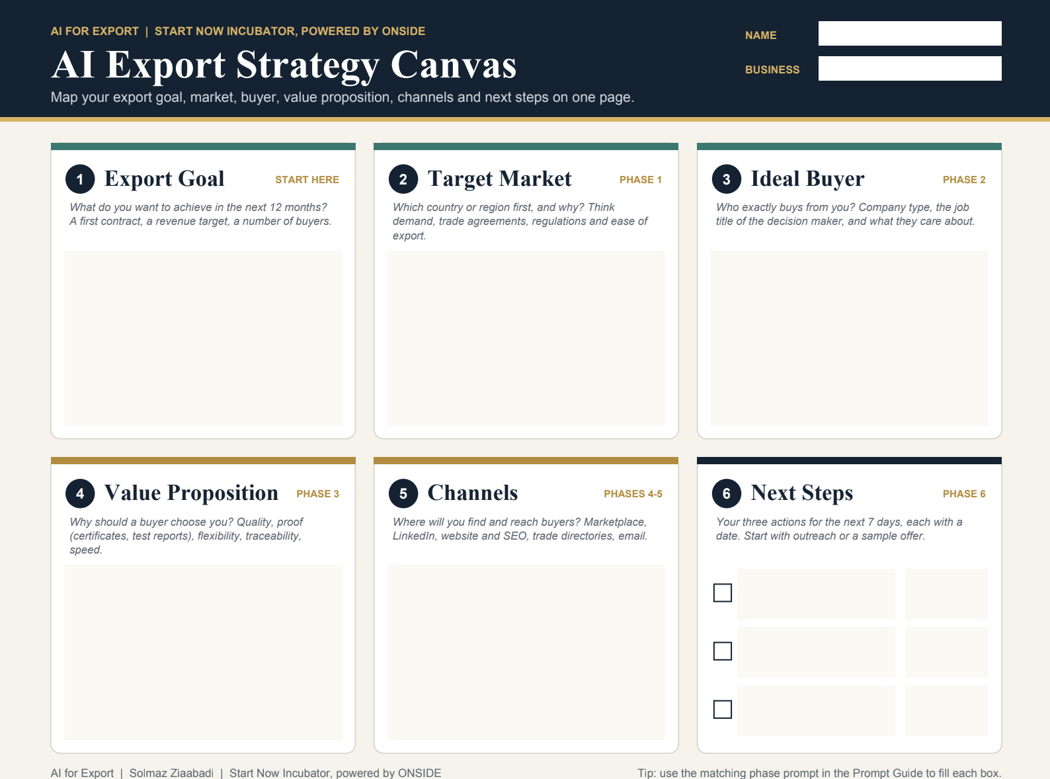The image size is (1050, 779).
Task: Click the number 6 badge beside Next Steps
Action: click(x=727, y=493)
